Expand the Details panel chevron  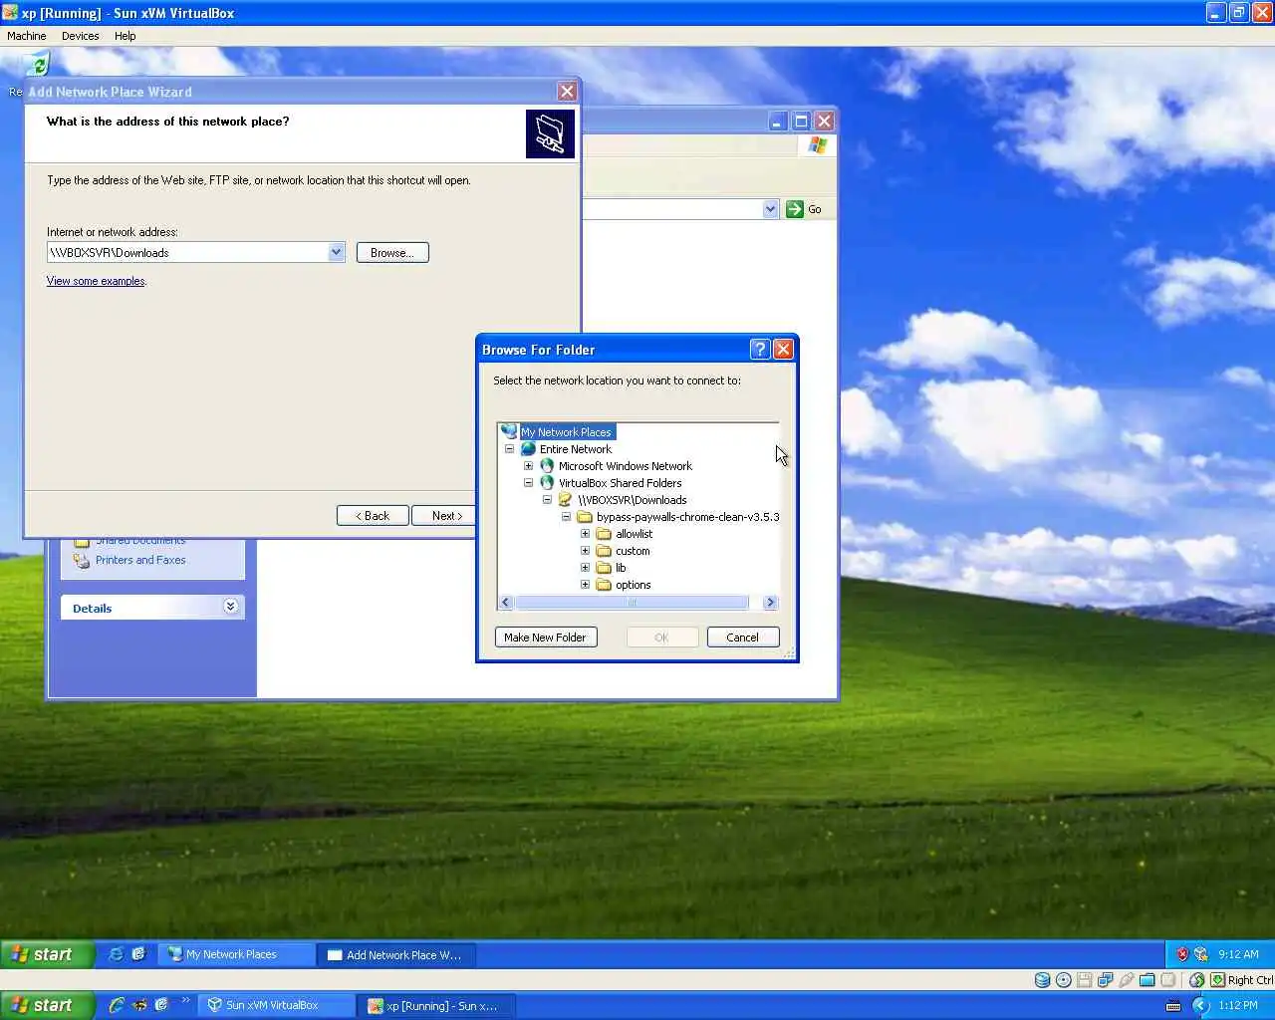point(231,607)
